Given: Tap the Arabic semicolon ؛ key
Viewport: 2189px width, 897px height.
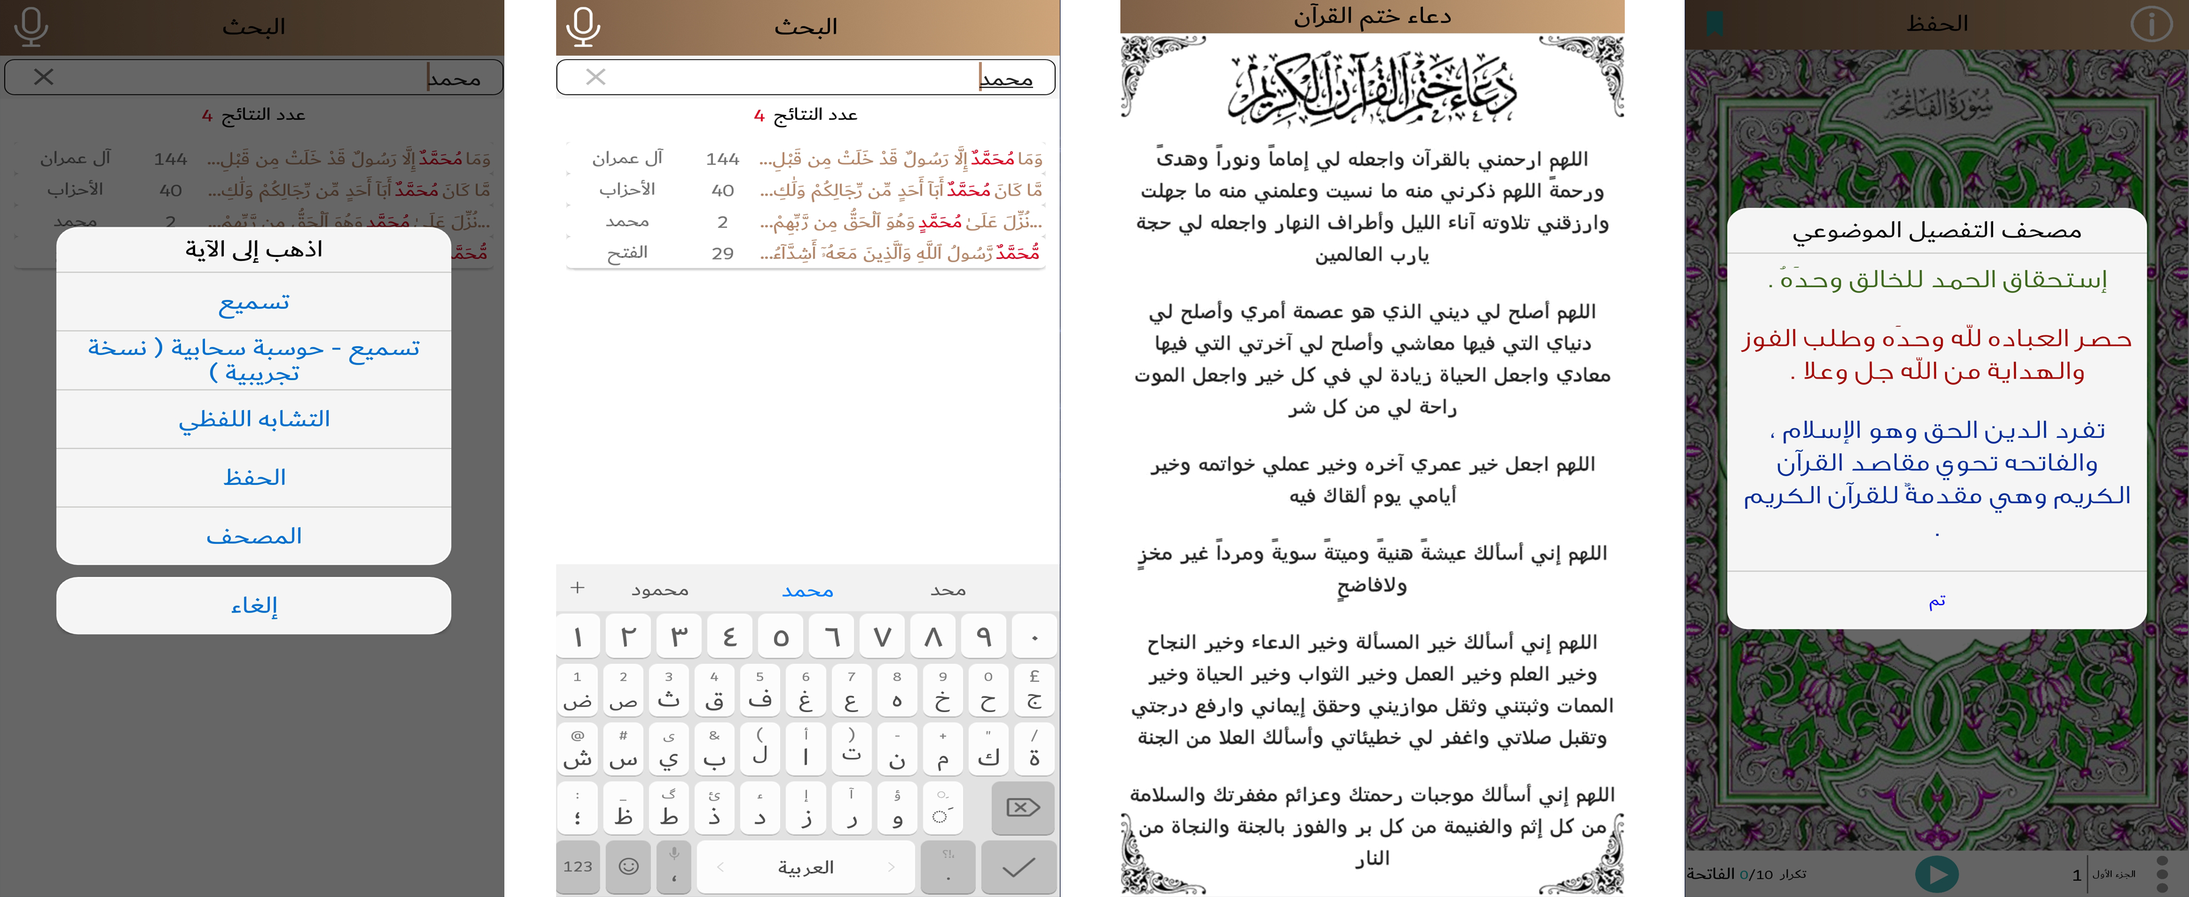Looking at the screenshot, I should (x=578, y=807).
